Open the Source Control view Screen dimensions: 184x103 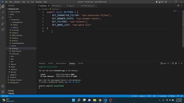3,18
